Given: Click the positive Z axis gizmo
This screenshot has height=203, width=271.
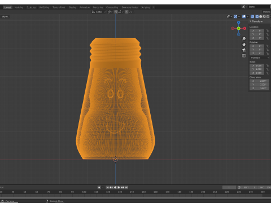Looking at the screenshot, I should coord(239,23).
